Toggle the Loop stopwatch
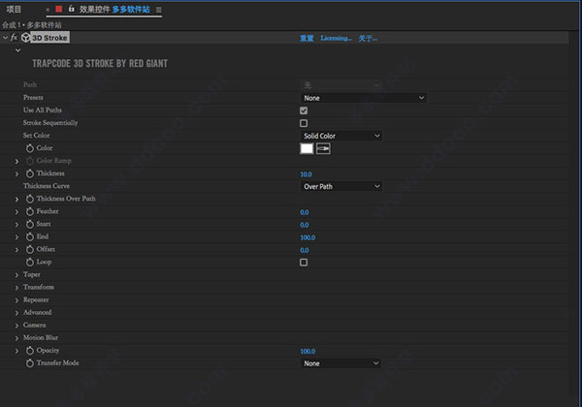The image size is (582, 407). (x=30, y=262)
